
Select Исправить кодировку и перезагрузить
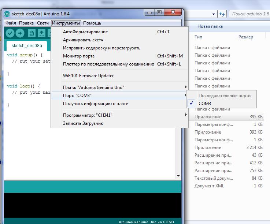pos(120,48)
